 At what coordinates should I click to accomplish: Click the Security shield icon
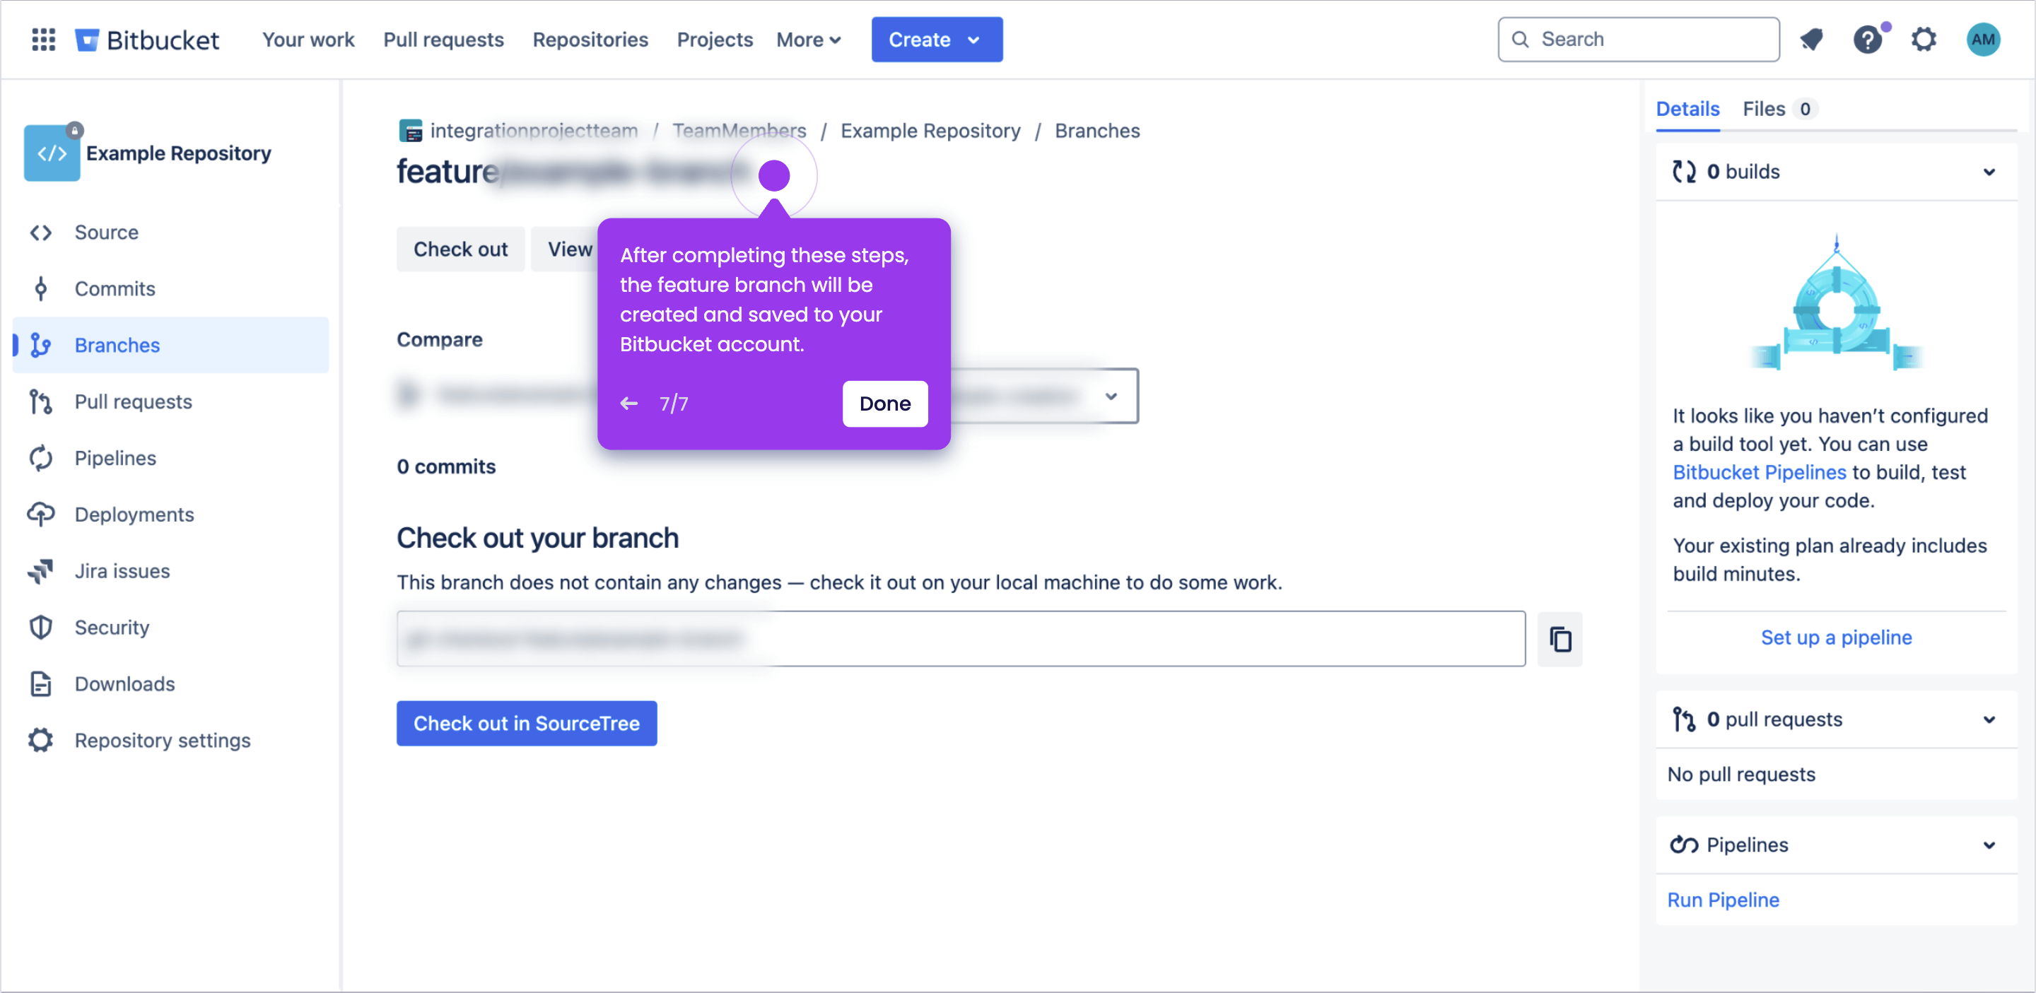pyautogui.click(x=41, y=627)
